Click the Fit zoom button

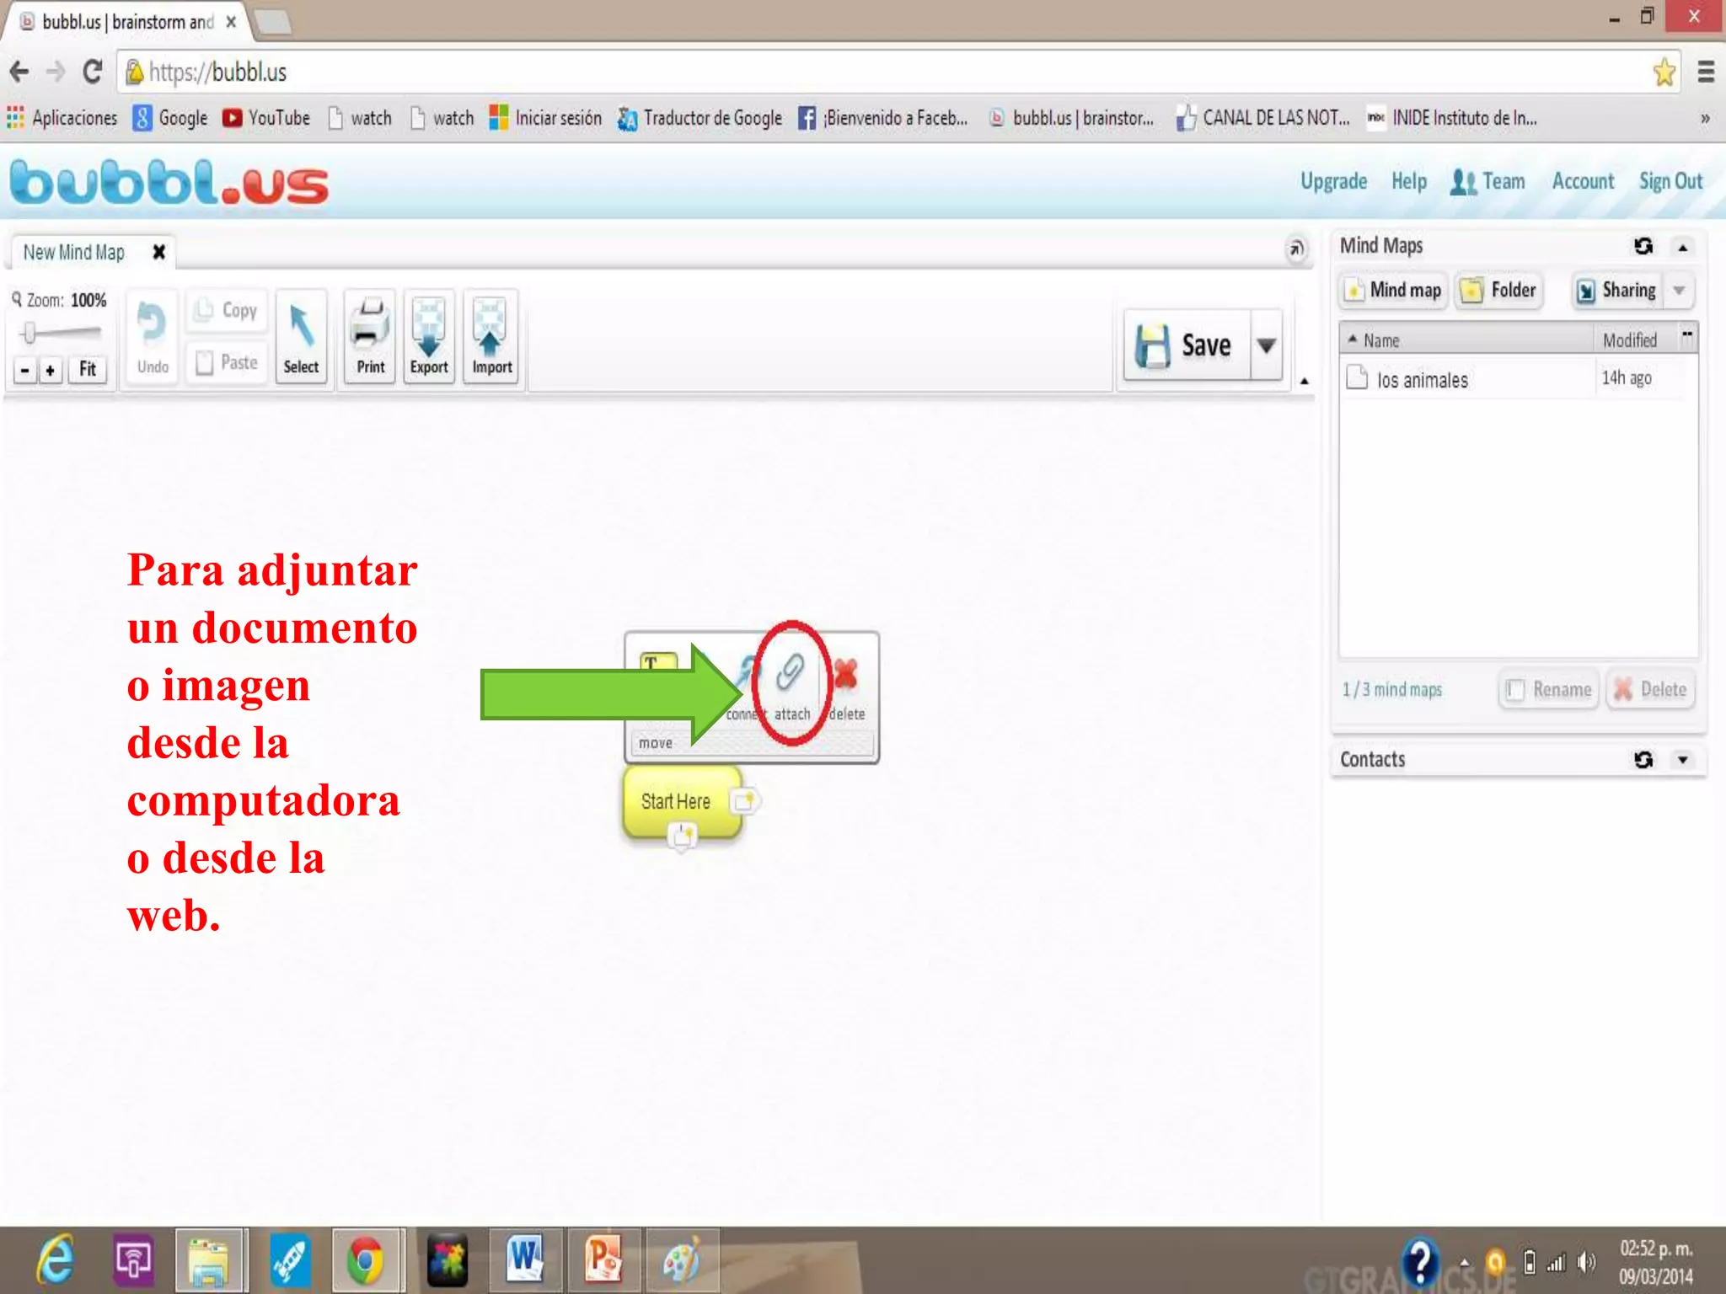point(88,370)
